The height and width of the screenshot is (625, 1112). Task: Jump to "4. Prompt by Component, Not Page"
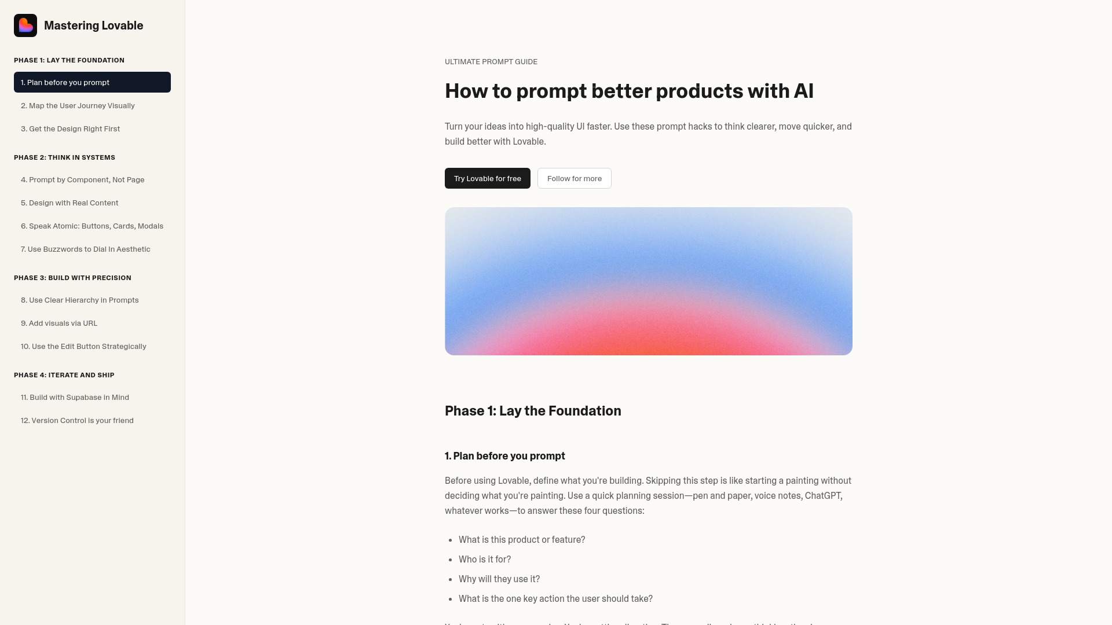tap(82, 179)
